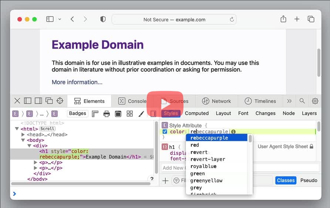Screen dimensions: 330x208
Task: Open the Computed panel tab
Action: coord(197,113)
